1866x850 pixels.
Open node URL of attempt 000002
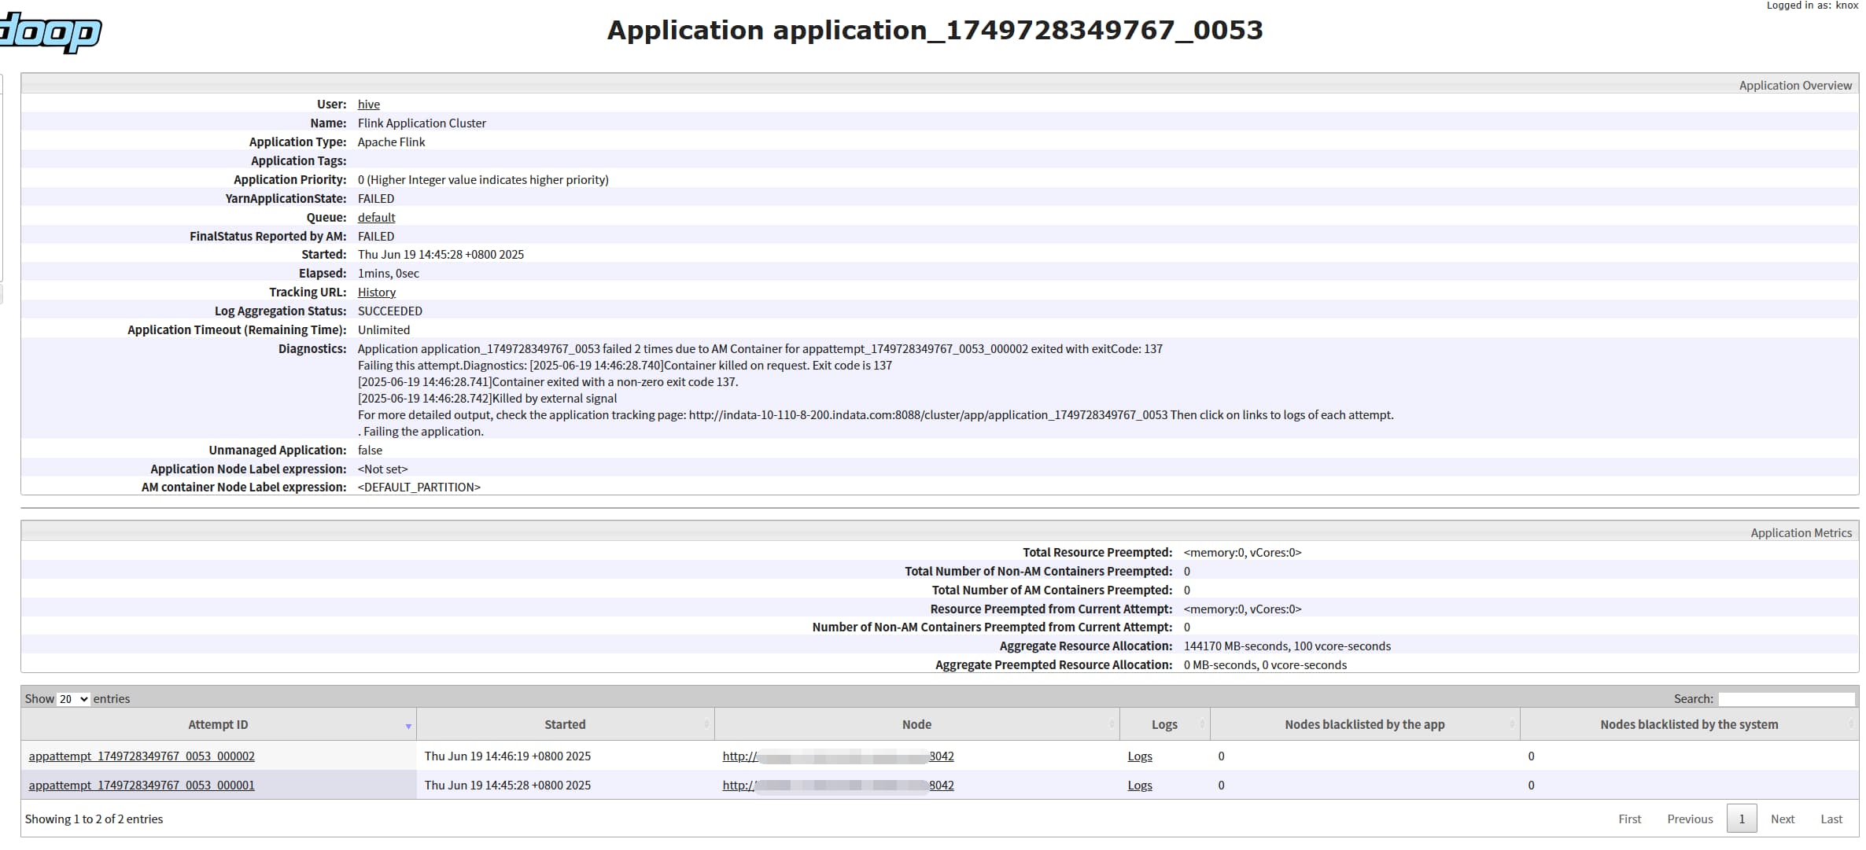click(x=838, y=756)
